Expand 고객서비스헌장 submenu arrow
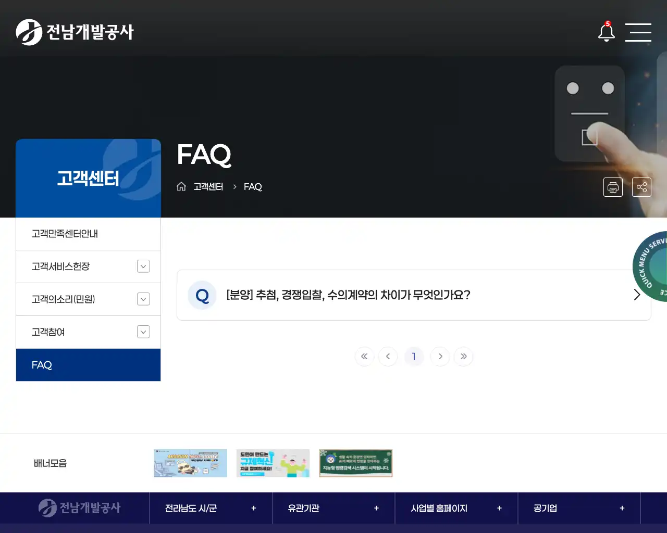 (x=143, y=266)
